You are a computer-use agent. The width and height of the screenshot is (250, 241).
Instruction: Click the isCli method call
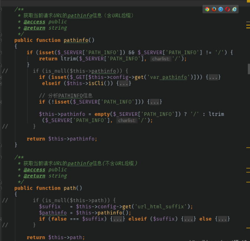coord(96,83)
